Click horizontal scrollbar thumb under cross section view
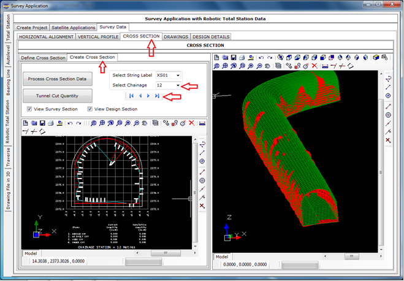 coord(166,253)
